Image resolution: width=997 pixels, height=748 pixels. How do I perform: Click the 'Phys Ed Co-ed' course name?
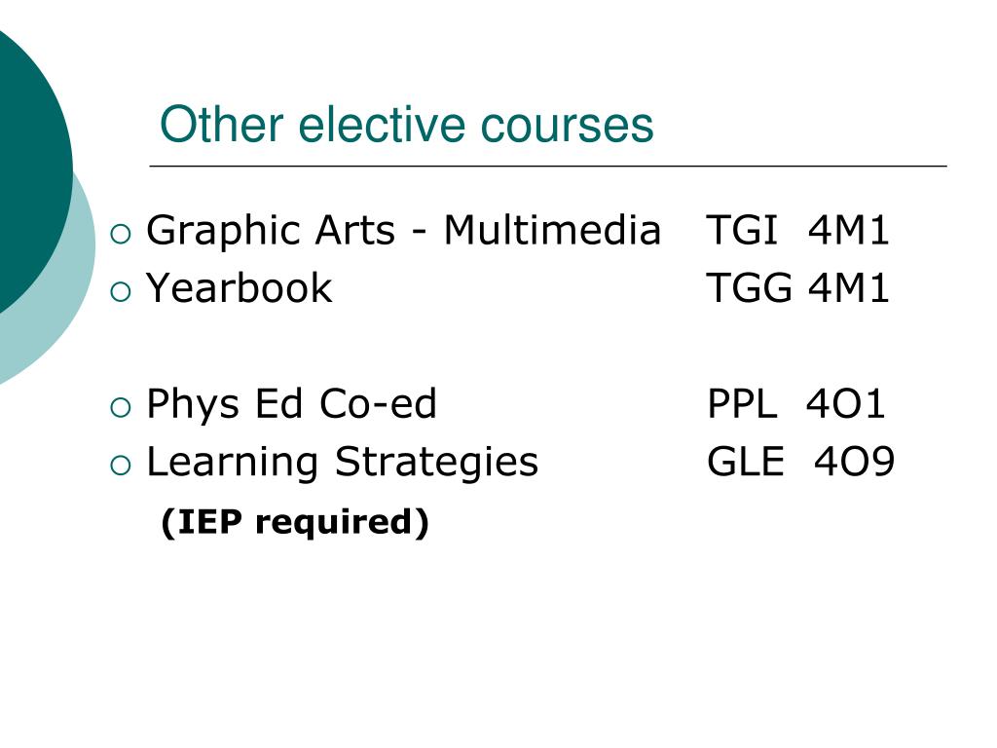[292, 404]
